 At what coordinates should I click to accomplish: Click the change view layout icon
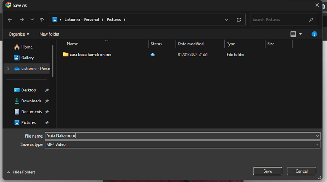tap(293, 34)
